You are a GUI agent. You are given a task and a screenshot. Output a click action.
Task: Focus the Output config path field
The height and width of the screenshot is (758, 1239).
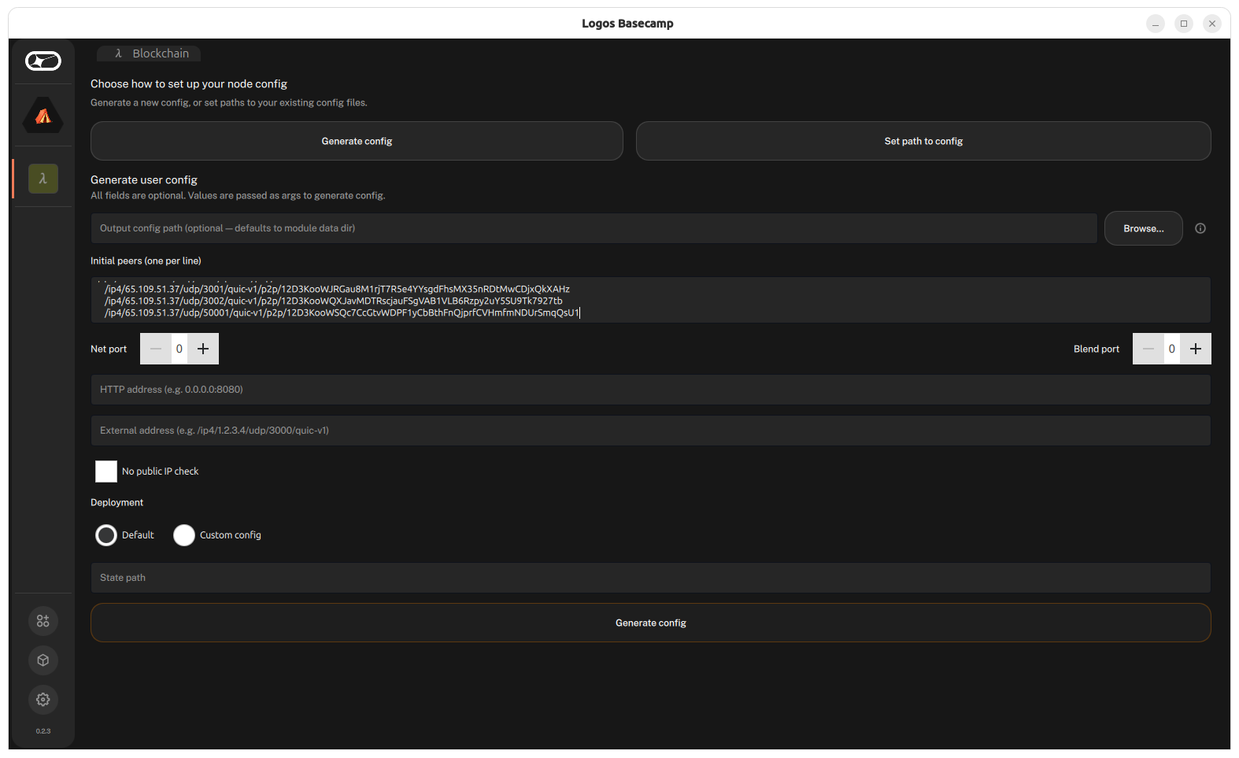pos(594,228)
